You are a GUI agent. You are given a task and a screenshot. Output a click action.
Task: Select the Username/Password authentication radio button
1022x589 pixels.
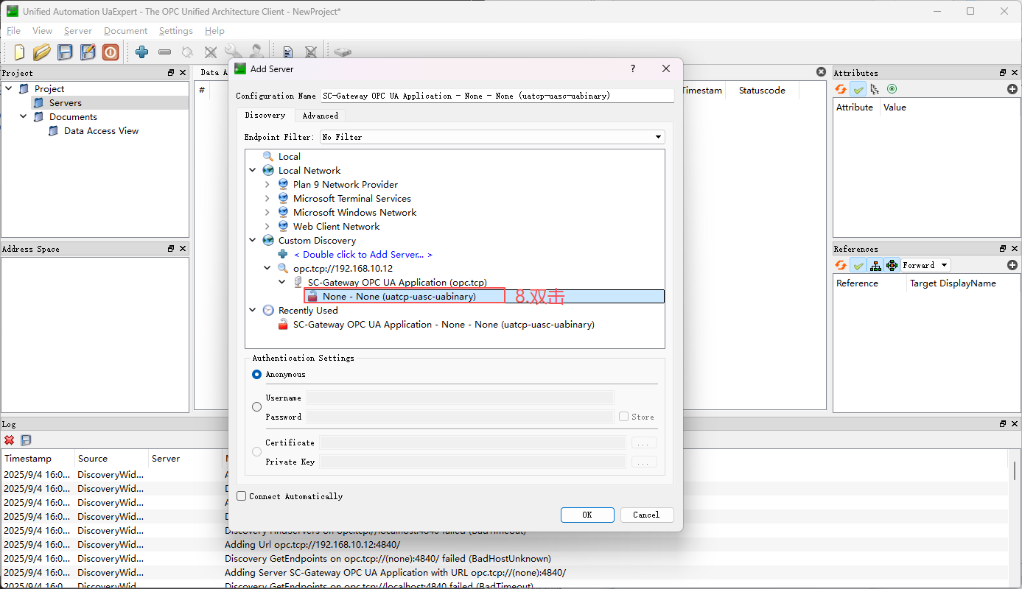(x=257, y=407)
